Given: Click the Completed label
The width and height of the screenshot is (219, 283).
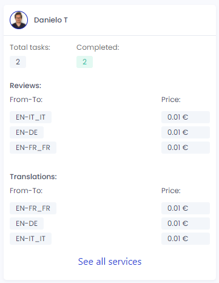Looking at the screenshot, I should tap(98, 47).
